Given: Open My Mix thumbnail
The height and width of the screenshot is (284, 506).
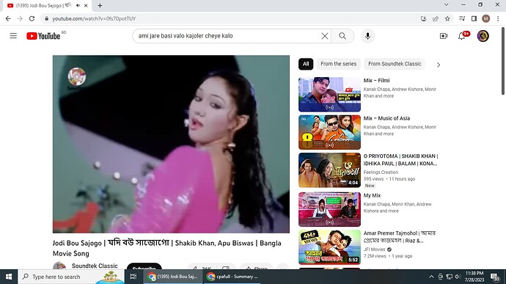Looking at the screenshot, I should pyautogui.click(x=329, y=209).
